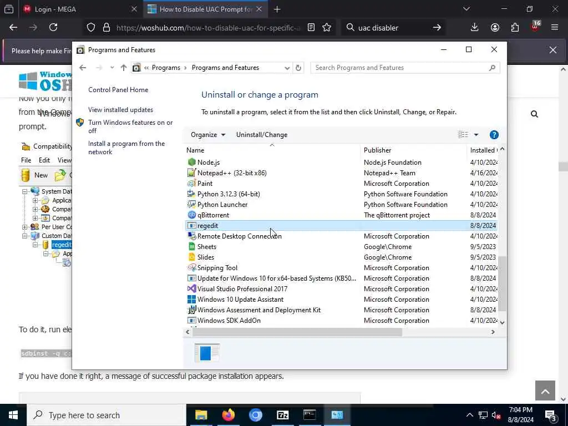Image resolution: width=568 pixels, height=426 pixels.
Task: Go up one level in Control Panel
Action: click(x=124, y=68)
